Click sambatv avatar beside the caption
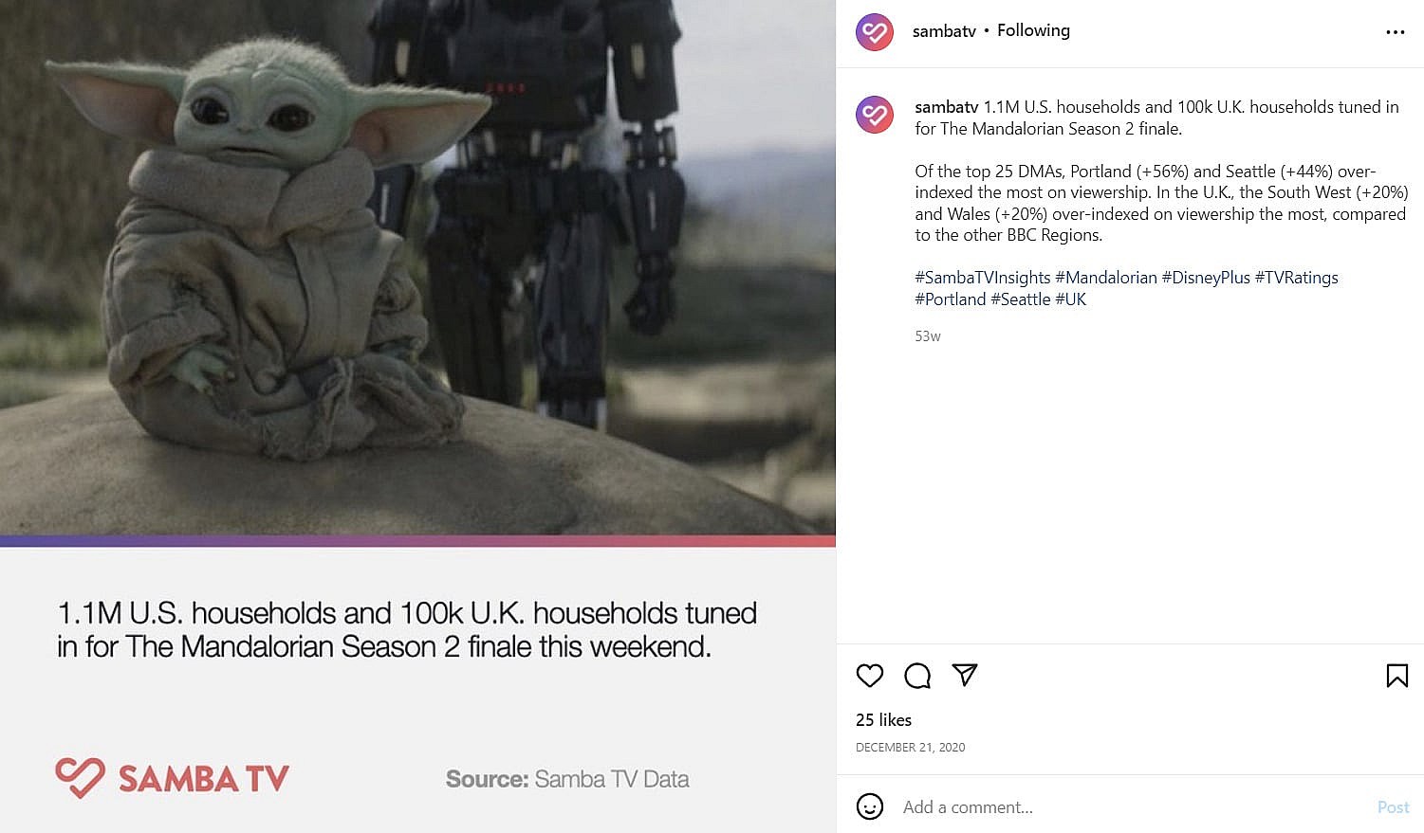This screenshot has height=833, width=1424. click(875, 115)
